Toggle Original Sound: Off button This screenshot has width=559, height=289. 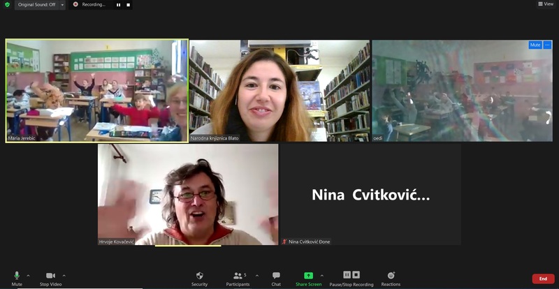(36, 4)
